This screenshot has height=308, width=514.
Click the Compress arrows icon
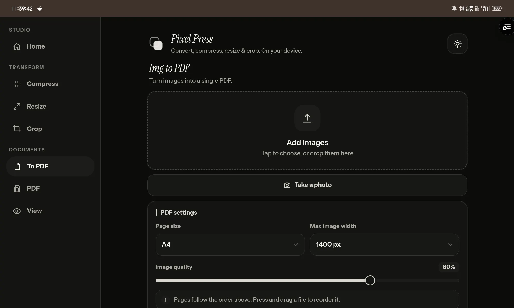(17, 84)
